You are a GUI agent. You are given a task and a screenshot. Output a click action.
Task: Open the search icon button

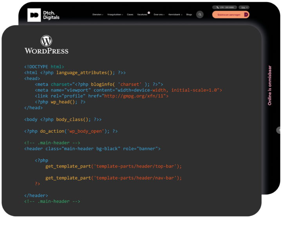(x=200, y=15)
